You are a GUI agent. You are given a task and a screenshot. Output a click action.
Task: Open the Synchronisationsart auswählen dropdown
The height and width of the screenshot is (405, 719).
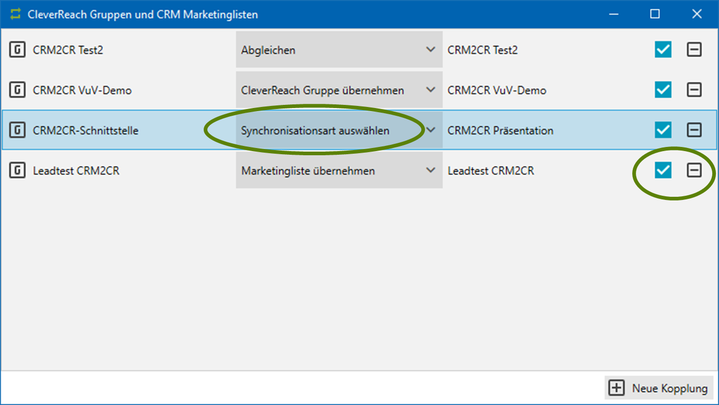point(339,130)
